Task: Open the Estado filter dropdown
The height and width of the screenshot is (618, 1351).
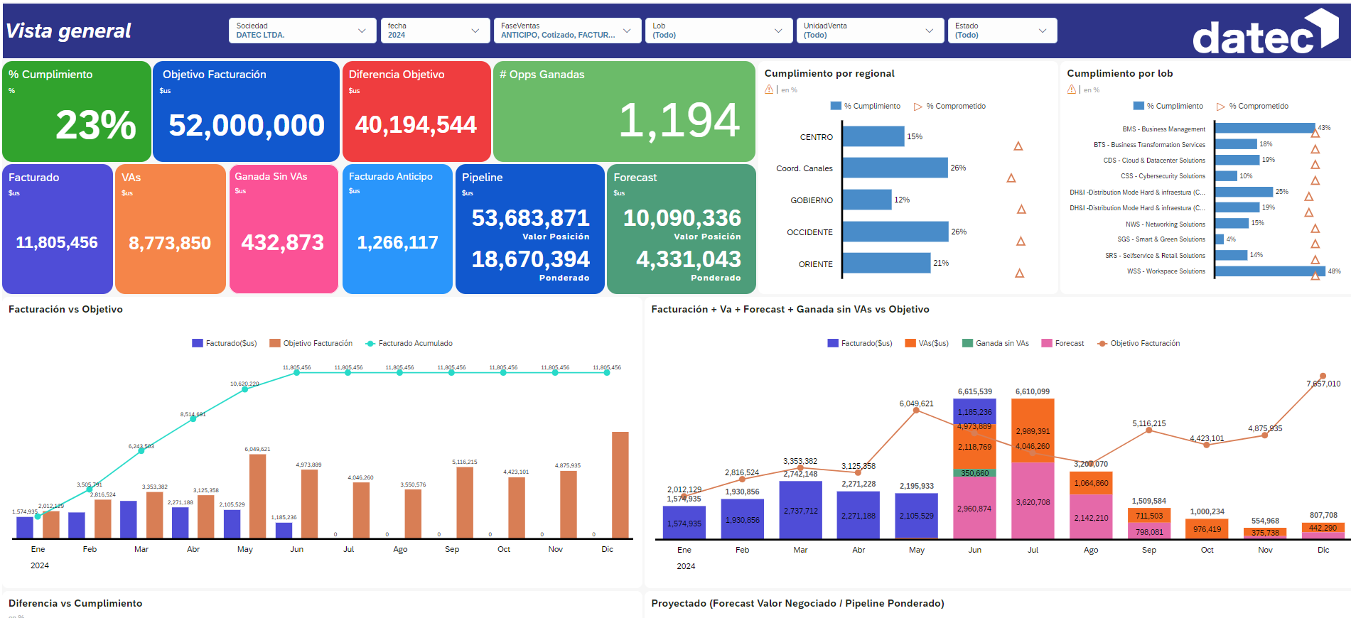Action: [1002, 31]
